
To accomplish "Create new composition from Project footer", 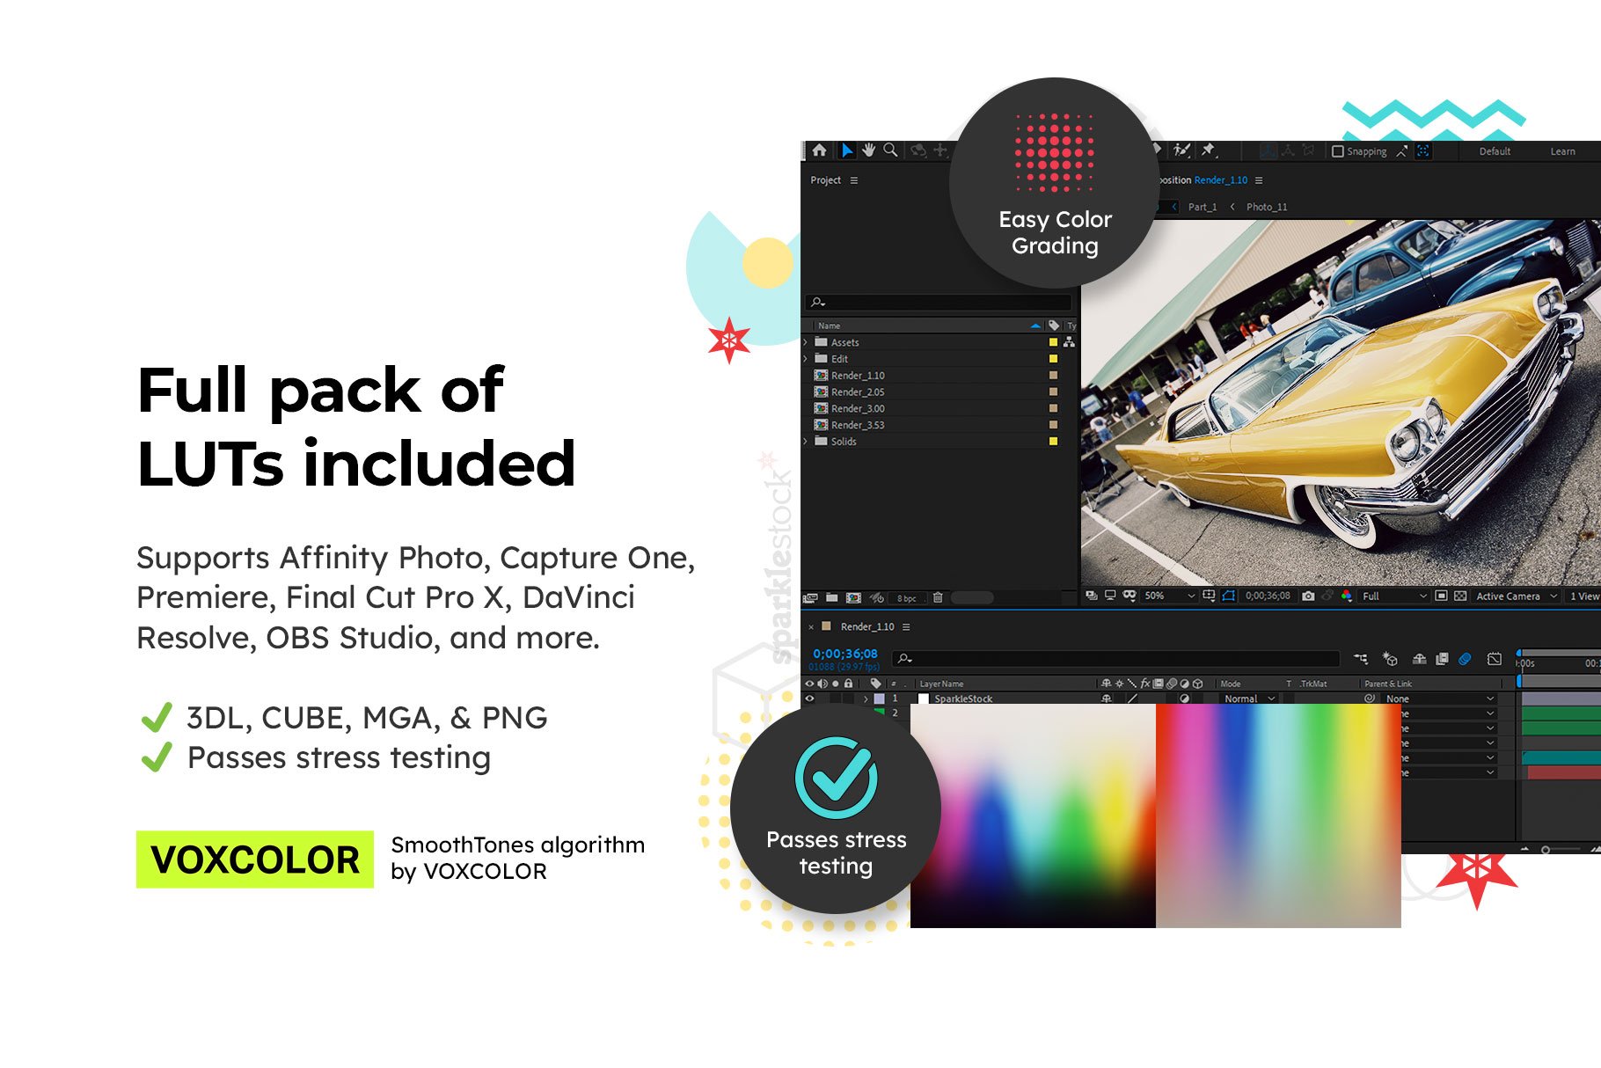I will click(x=853, y=597).
